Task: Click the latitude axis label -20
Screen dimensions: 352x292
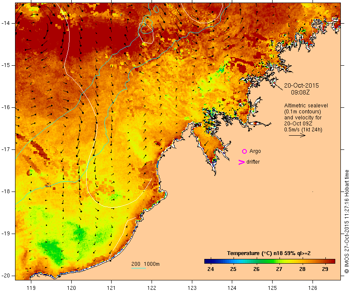Action: click(x=6, y=276)
